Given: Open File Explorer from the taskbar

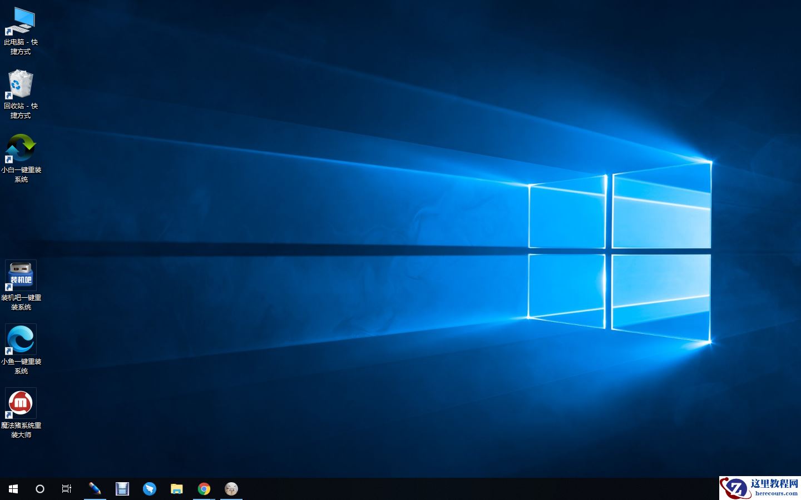Looking at the screenshot, I should 177,489.
